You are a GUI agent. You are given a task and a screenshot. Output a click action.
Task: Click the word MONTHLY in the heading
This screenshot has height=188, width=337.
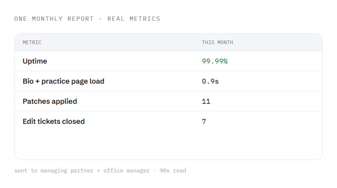pyautogui.click(x=47, y=19)
